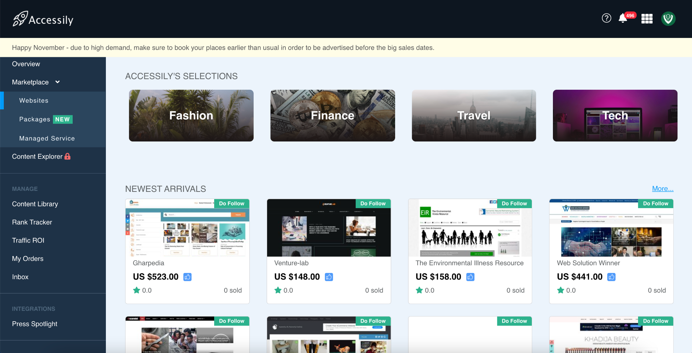Viewport: 692px width, 353px height.
Task: Open the user profile avatar
Action: tap(668, 19)
